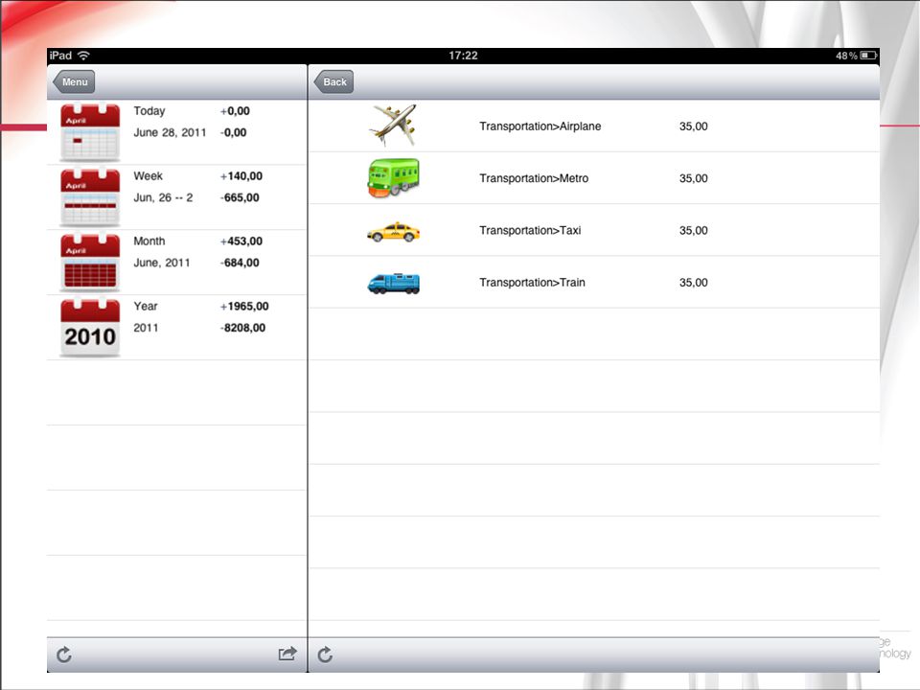Select the Today label
The image size is (920, 690).
(149, 111)
